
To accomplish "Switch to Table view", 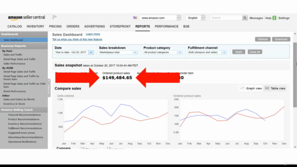I will (275, 89).
